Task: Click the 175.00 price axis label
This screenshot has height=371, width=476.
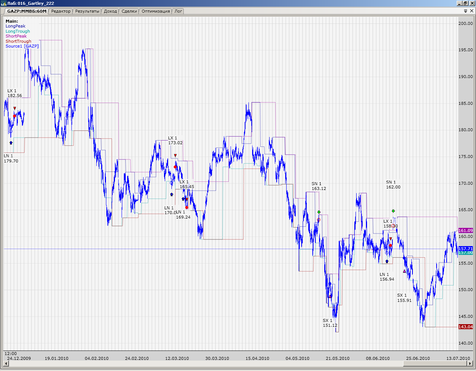Action: pyautogui.click(x=466, y=157)
